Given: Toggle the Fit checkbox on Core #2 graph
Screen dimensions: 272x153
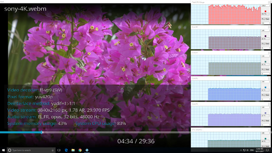Looking at the screenshot, I should (263, 95).
